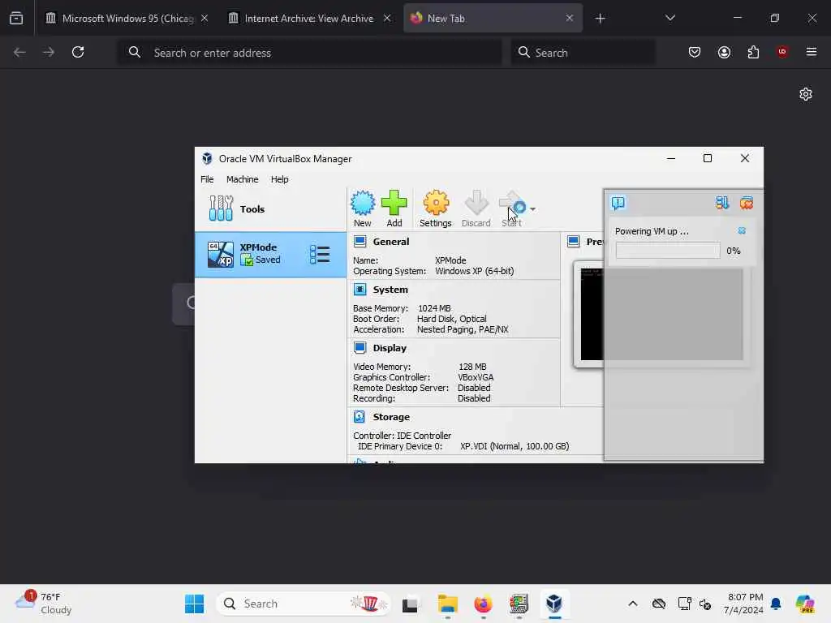Click the General section monitor icon

[x=360, y=242]
